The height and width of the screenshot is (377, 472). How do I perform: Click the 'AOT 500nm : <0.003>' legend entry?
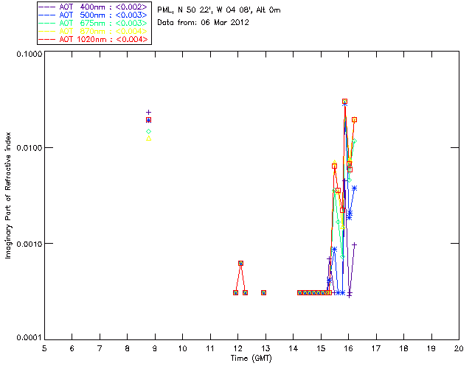[x=92, y=15]
